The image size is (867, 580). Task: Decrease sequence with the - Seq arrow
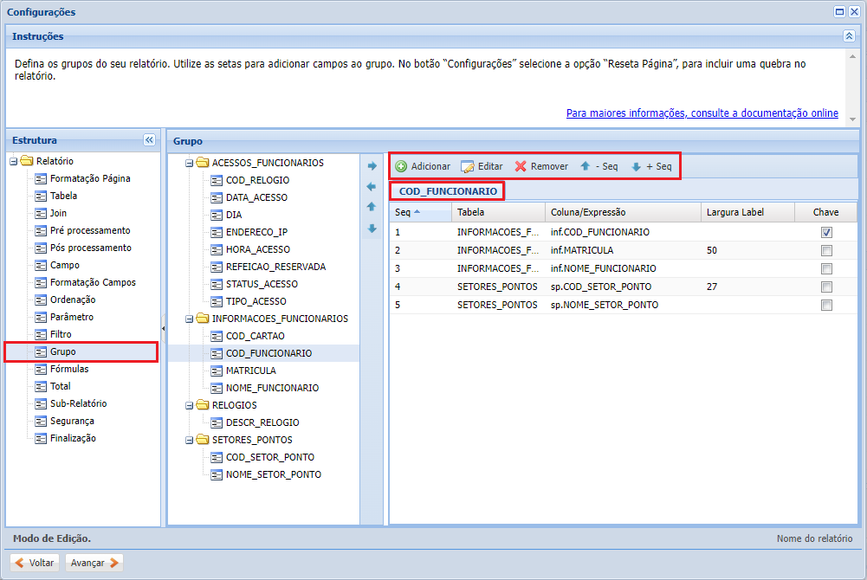tap(586, 166)
